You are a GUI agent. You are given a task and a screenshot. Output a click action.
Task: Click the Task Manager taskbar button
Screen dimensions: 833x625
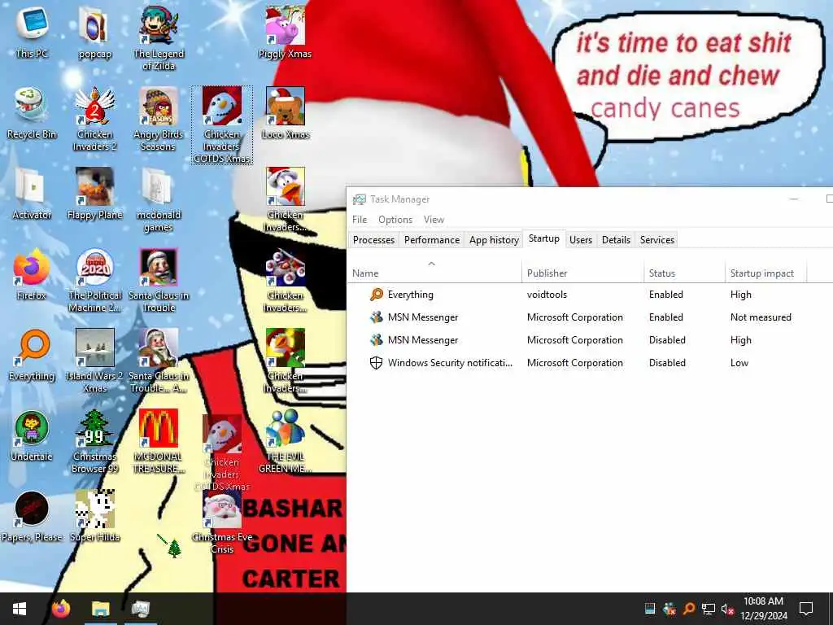pos(141,609)
